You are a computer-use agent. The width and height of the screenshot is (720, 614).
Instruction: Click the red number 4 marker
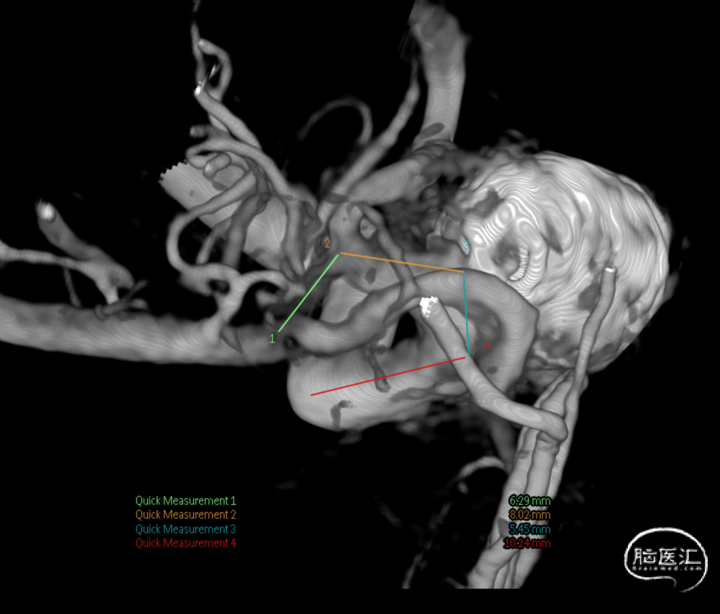pos(487,346)
